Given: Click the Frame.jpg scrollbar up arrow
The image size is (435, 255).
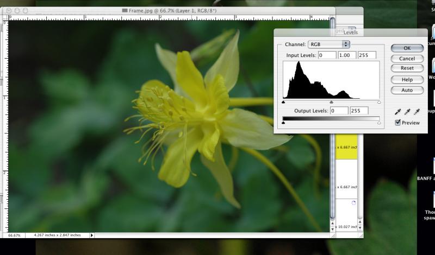Looking at the screenshot, I should 333,224.
